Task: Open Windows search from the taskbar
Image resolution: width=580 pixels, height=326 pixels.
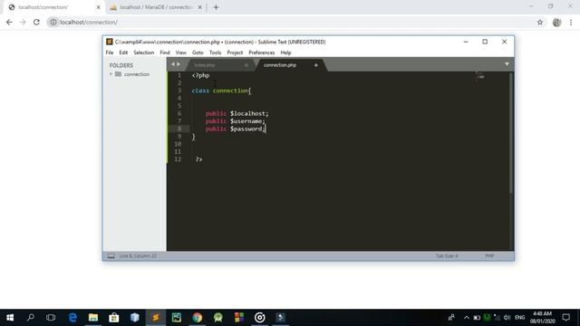Action: point(31,318)
